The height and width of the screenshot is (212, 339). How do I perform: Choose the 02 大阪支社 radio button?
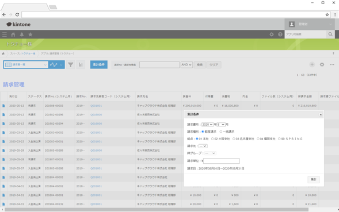[212, 139]
